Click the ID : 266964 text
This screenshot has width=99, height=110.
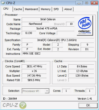10,99
